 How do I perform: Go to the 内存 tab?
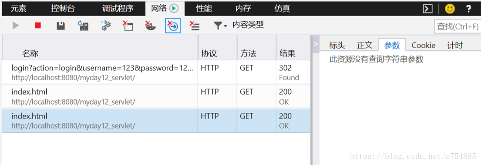(x=243, y=9)
